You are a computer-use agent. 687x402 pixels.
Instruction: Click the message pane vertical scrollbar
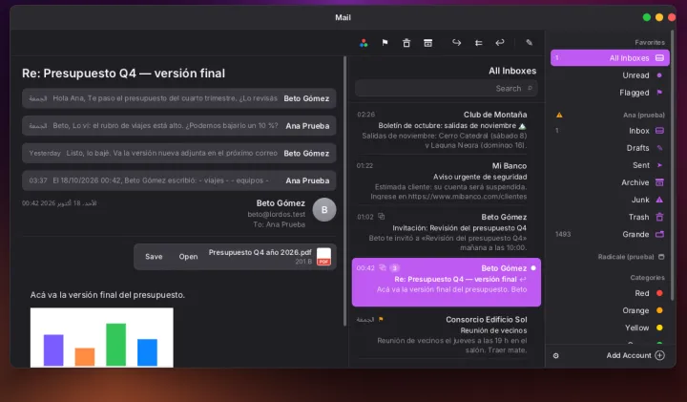point(345,191)
